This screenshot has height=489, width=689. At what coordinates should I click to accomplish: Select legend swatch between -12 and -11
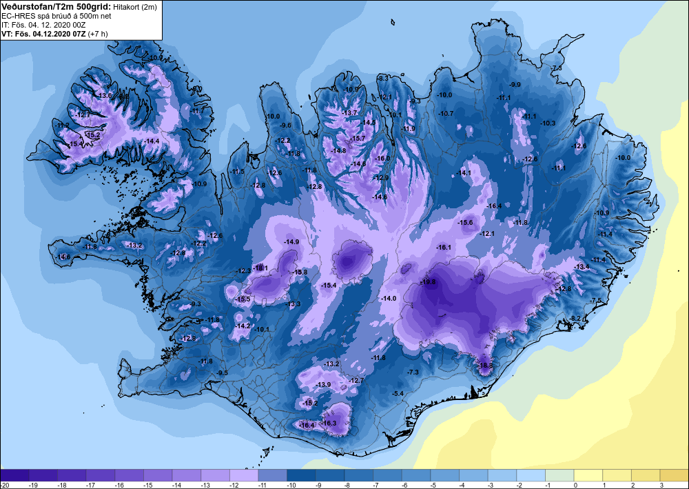(244, 475)
